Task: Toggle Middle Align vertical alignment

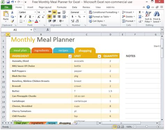Action: (x=54, y=12)
